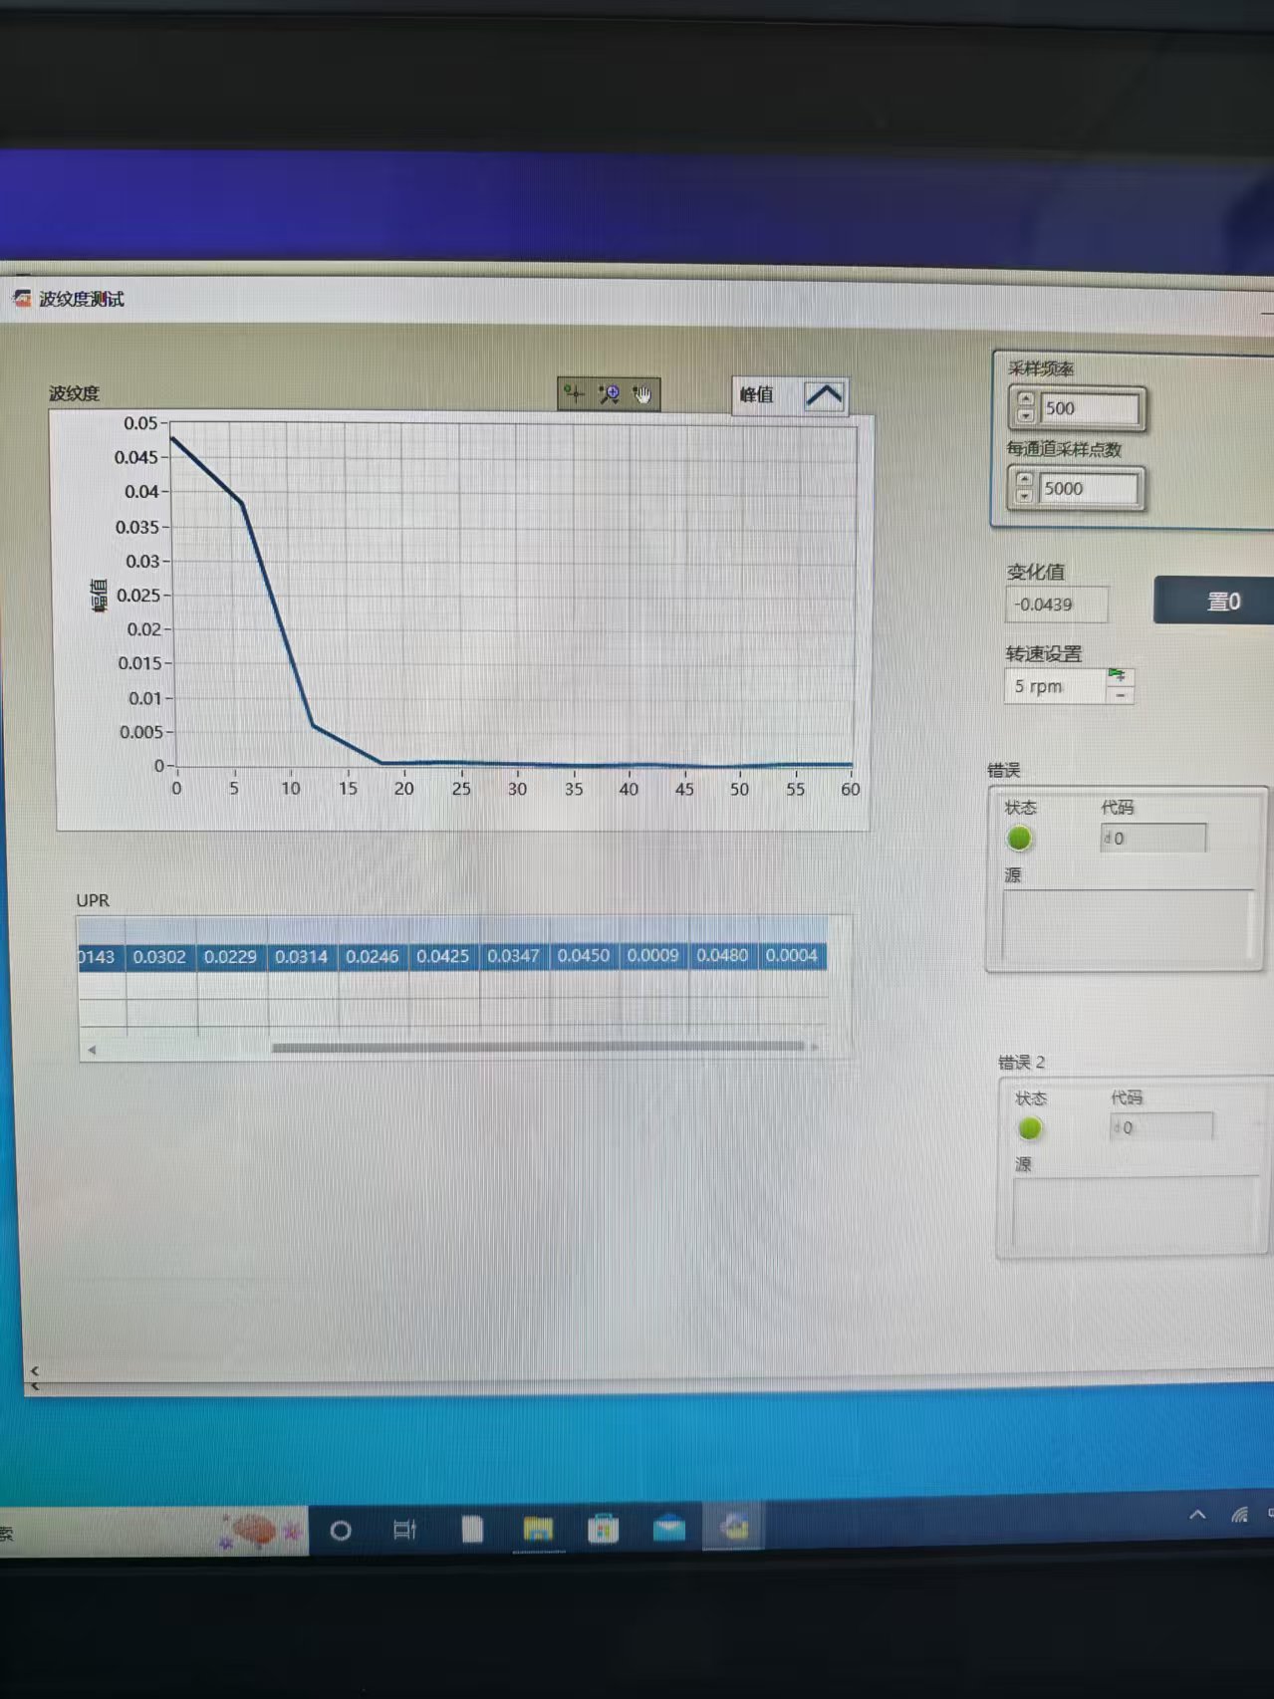This screenshot has width=1274, height=1699.
Task: Select the graph zoom magnifier tool
Action: click(x=609, y=394)
